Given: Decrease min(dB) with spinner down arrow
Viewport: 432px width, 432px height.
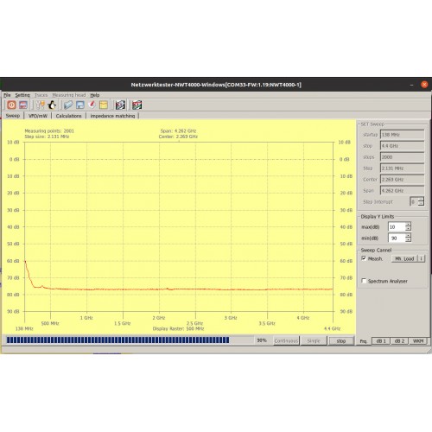Looking at the screenshot, I should coord(408,240).
